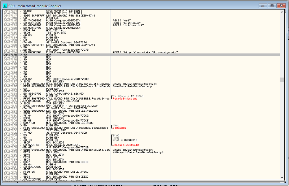Click the GraphicD.GameDataSetQuery comment
Screen dimensions: 289x186
(133, 150)
